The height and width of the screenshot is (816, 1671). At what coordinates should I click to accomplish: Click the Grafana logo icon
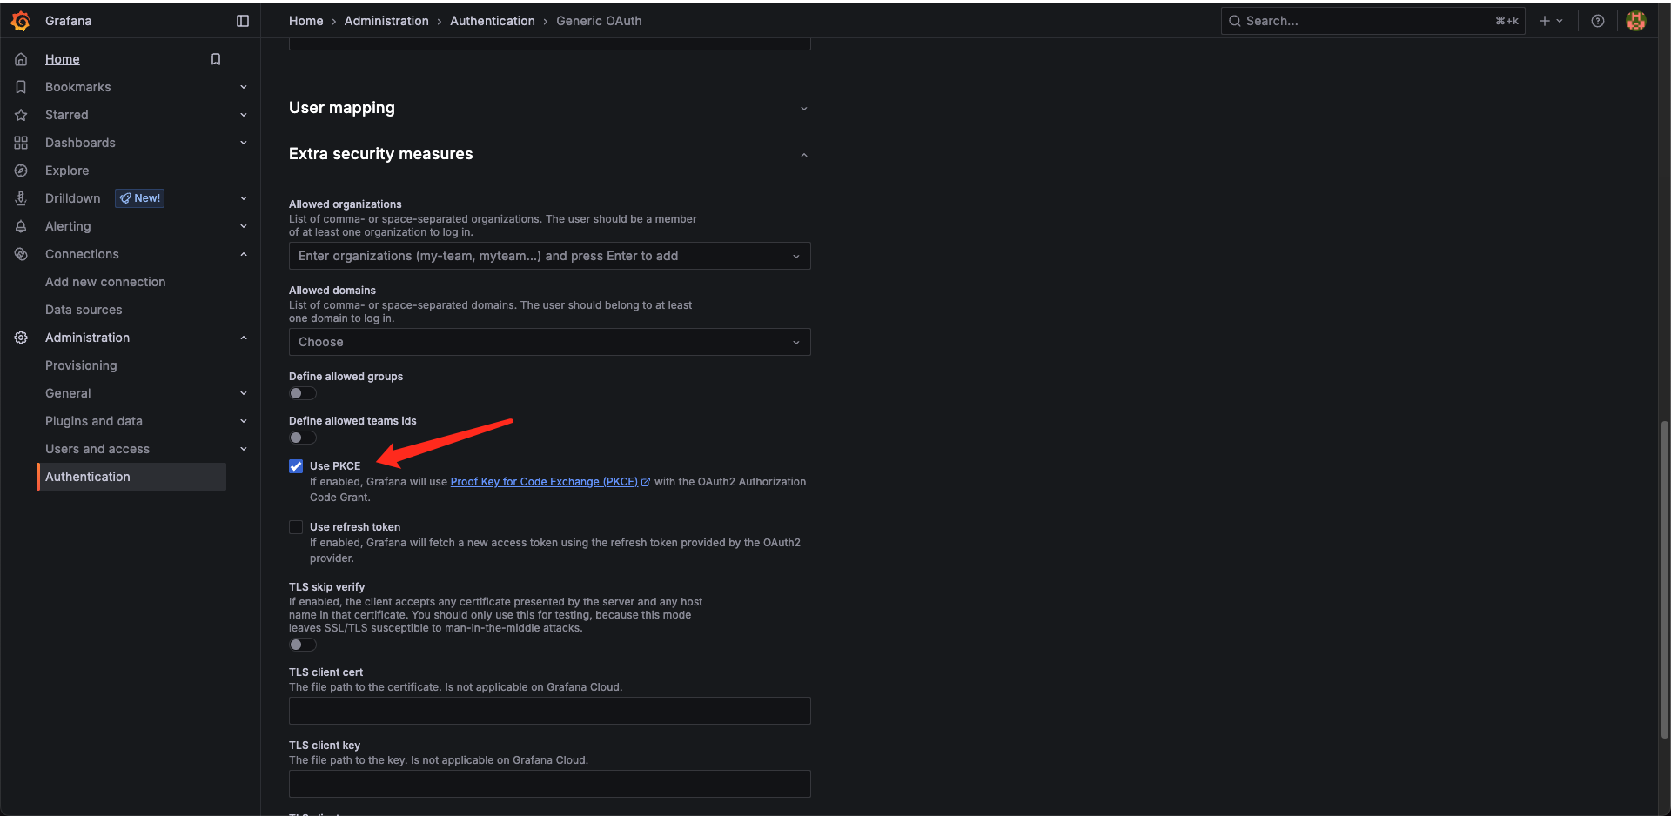coord(21,21)
